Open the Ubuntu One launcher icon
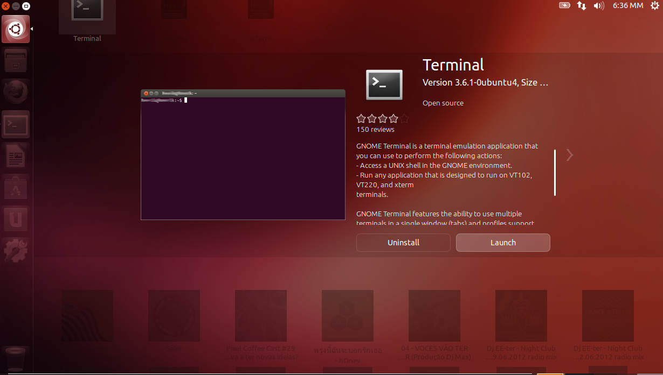663x375 pixels. coord(16,220)
